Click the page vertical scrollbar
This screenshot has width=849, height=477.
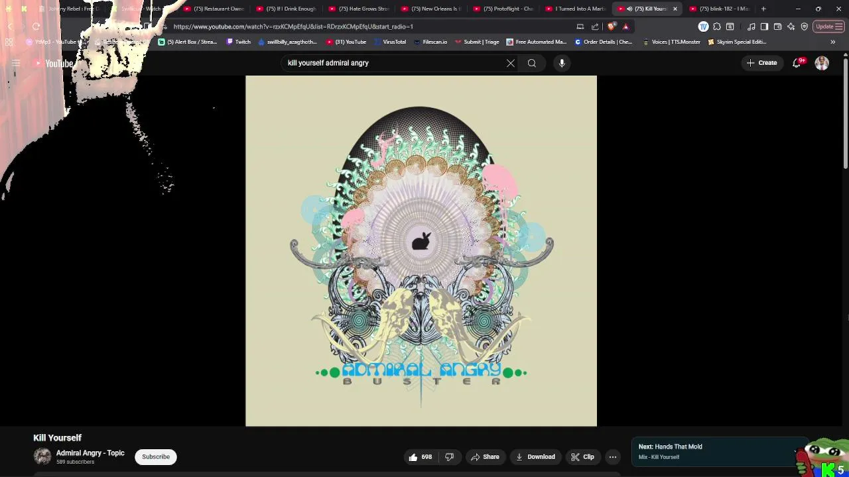[x=846, y=113]
